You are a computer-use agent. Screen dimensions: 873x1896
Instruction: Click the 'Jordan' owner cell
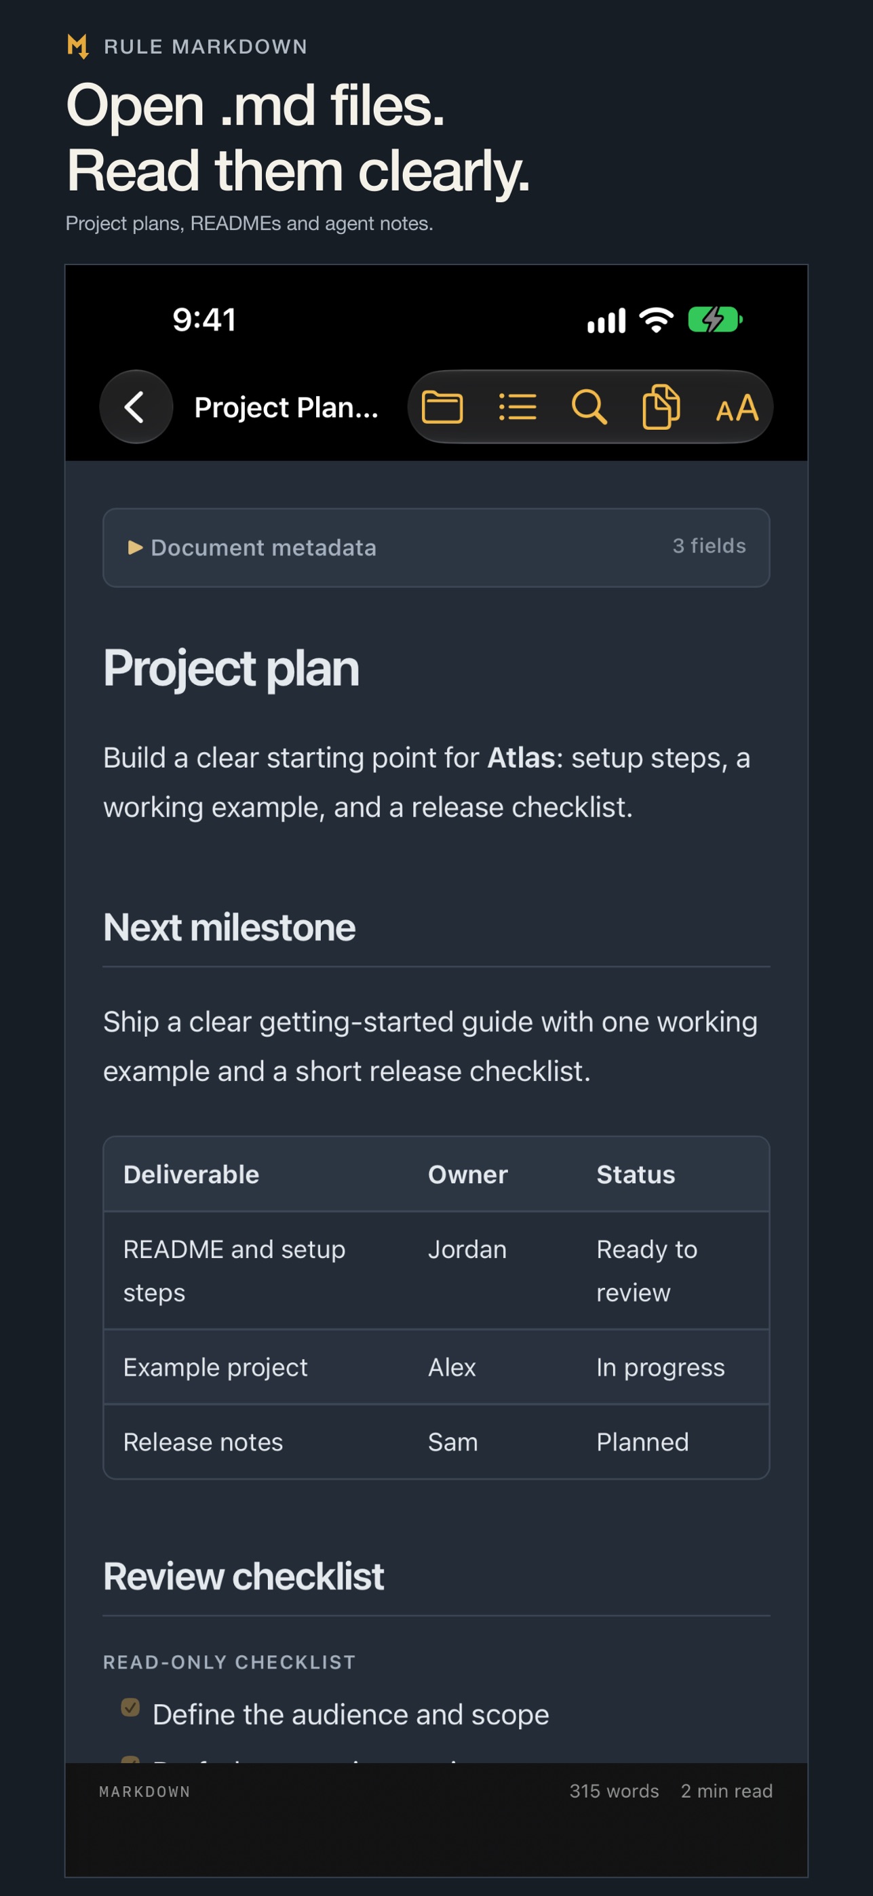tap(467, 1250)
